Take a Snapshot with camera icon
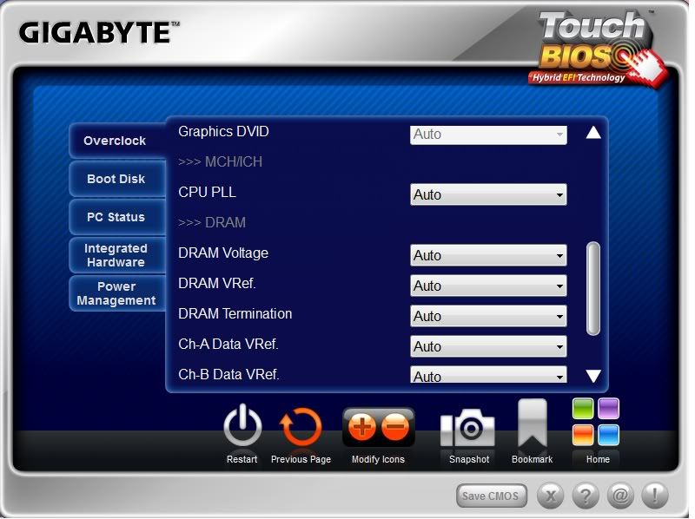This screenshot has height=519, width=695. [468, 427]
